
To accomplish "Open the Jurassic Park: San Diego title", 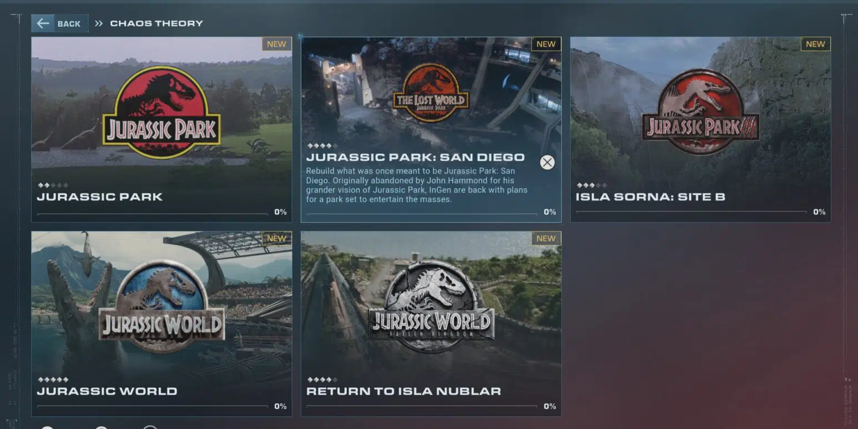I will [415, 157].
